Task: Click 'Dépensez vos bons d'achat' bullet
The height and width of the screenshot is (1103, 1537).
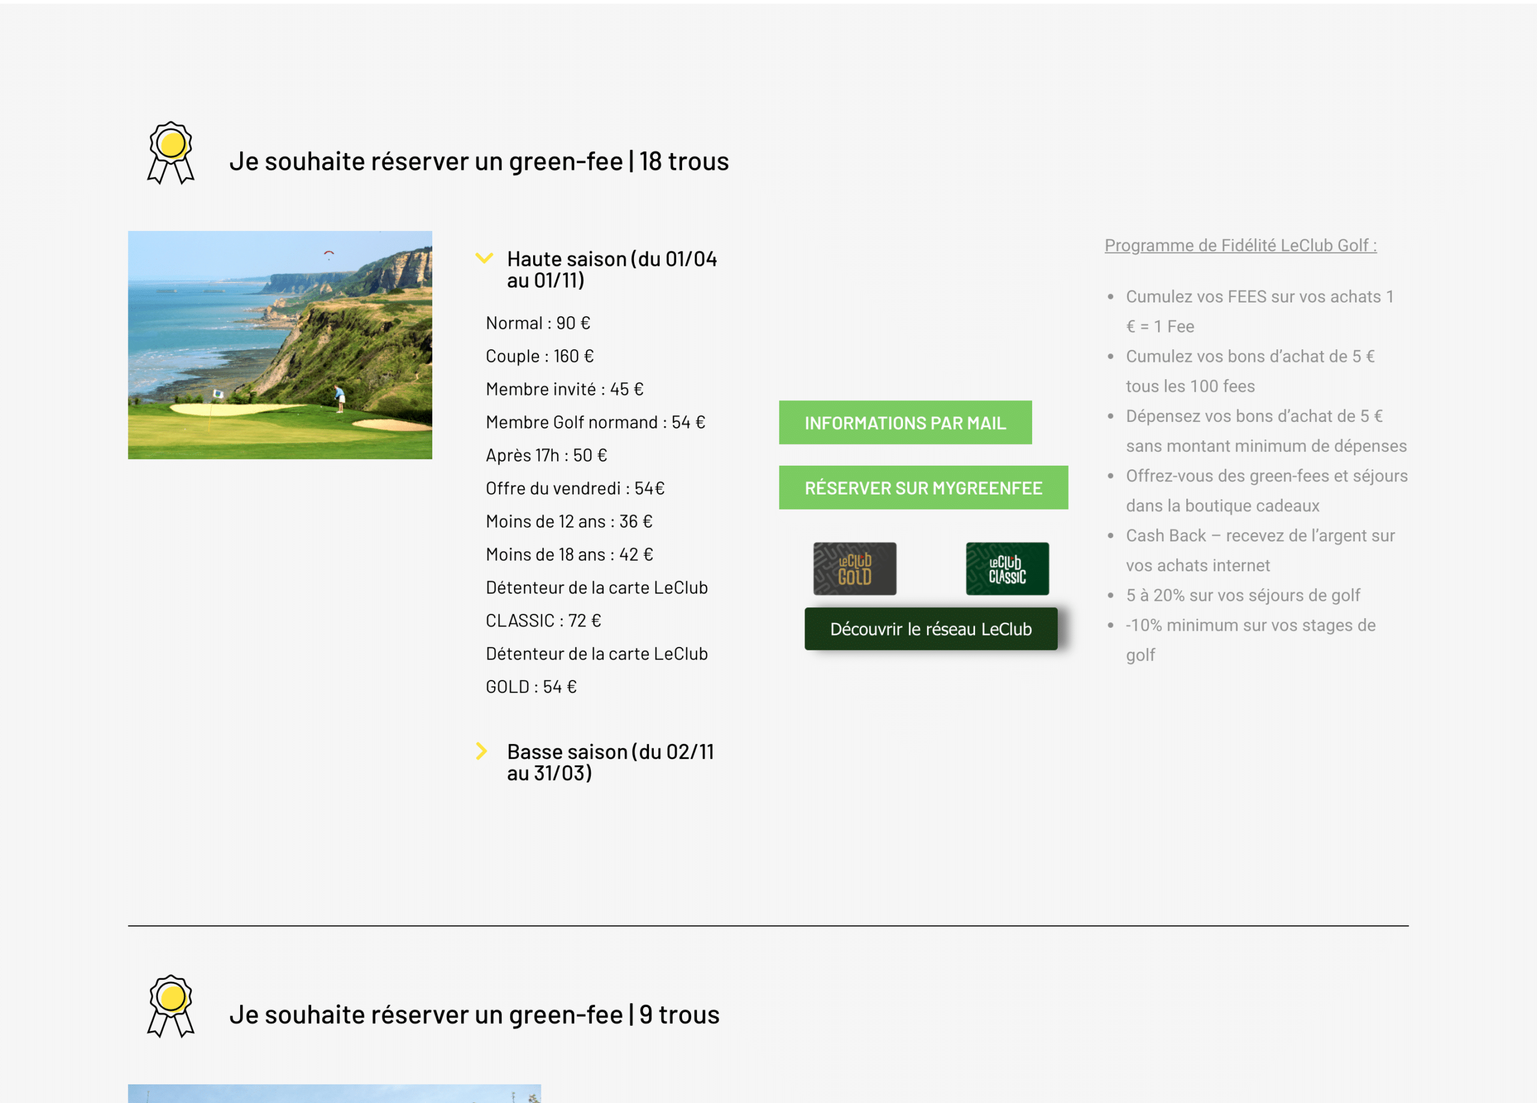Action: [1266, 430]
